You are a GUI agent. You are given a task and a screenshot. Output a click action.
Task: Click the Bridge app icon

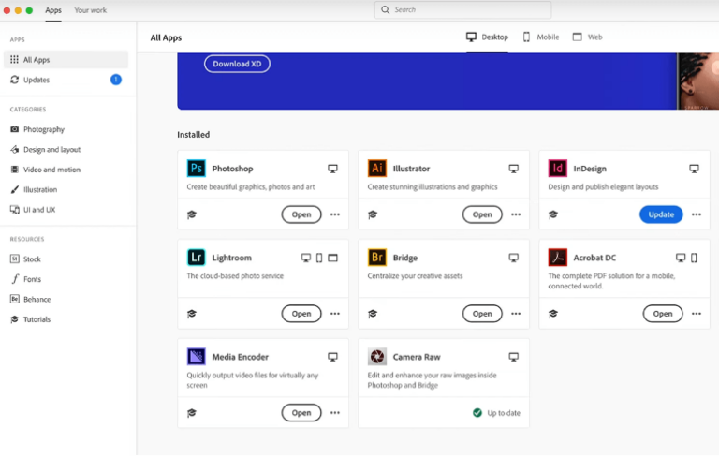point(377,258)
